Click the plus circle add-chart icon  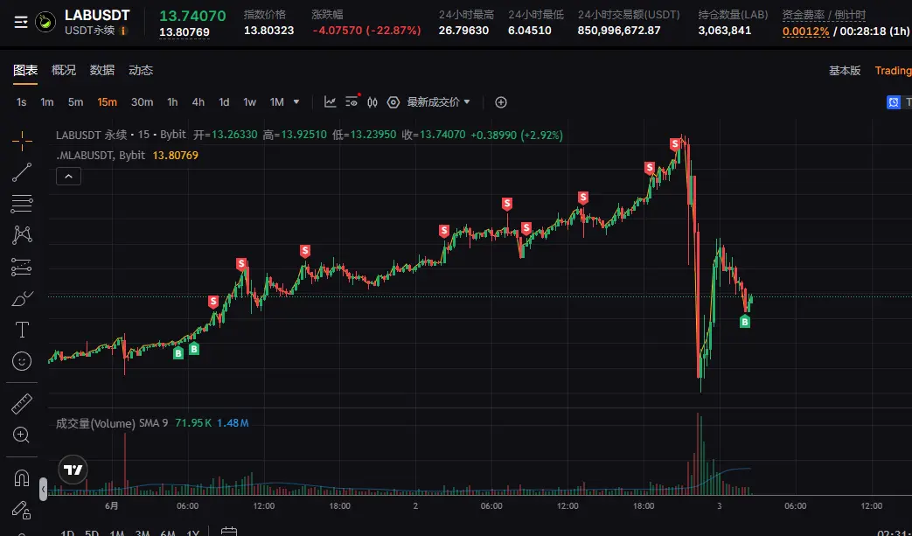(x=501, y=102)
